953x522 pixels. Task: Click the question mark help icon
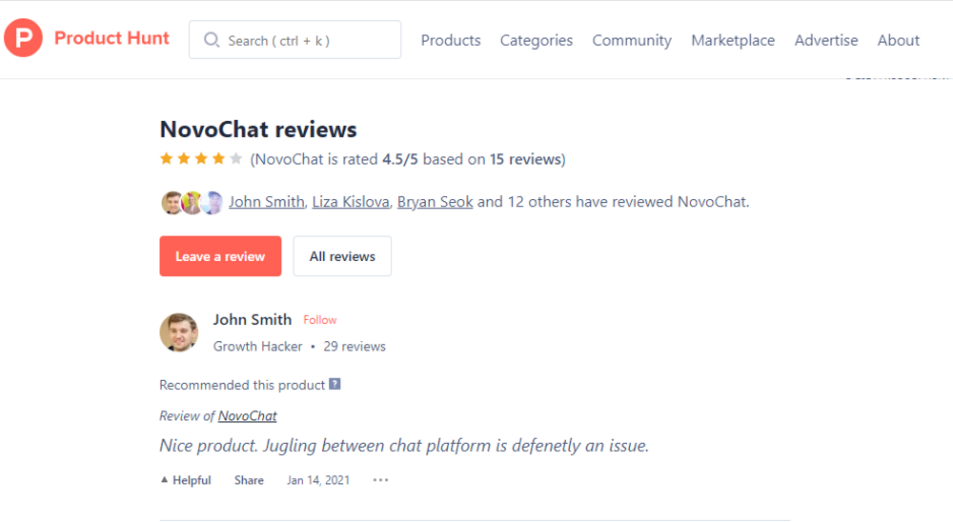[335, 384]
